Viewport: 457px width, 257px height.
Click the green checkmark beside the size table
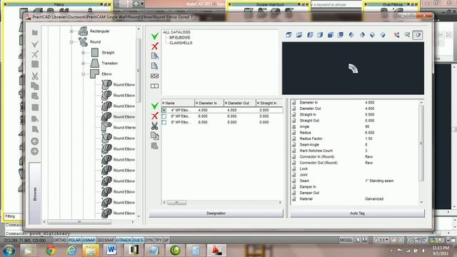pos(155,106)
